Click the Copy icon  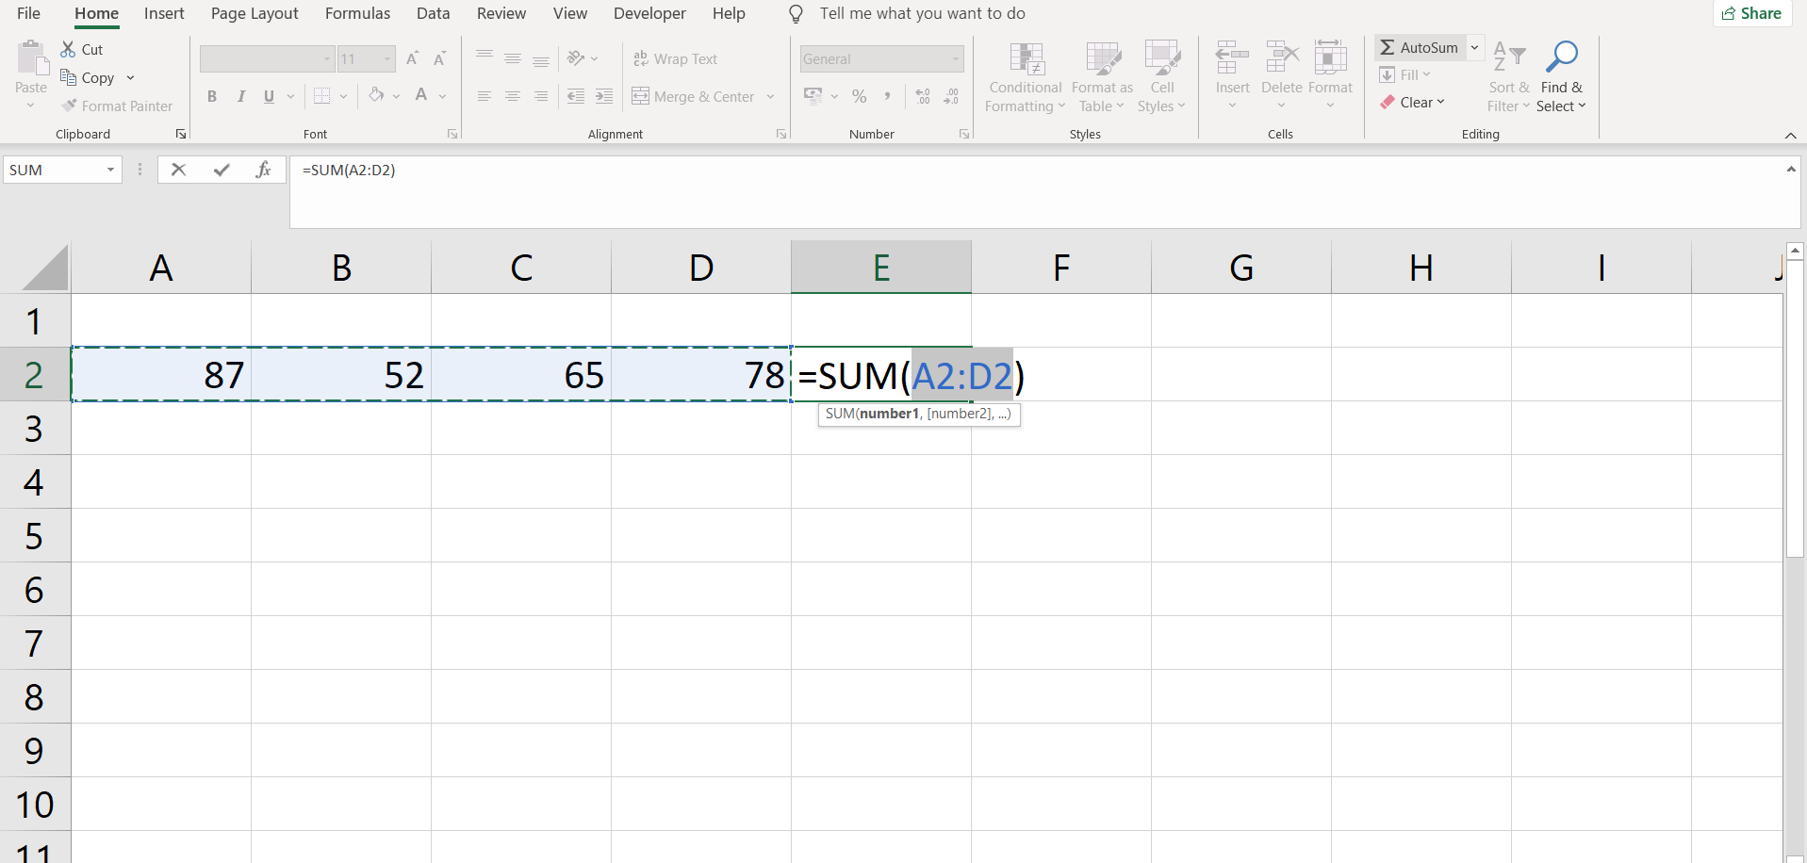pos(68,77)
